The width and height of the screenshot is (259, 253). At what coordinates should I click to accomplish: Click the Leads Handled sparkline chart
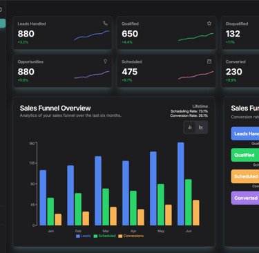[92, 35]
